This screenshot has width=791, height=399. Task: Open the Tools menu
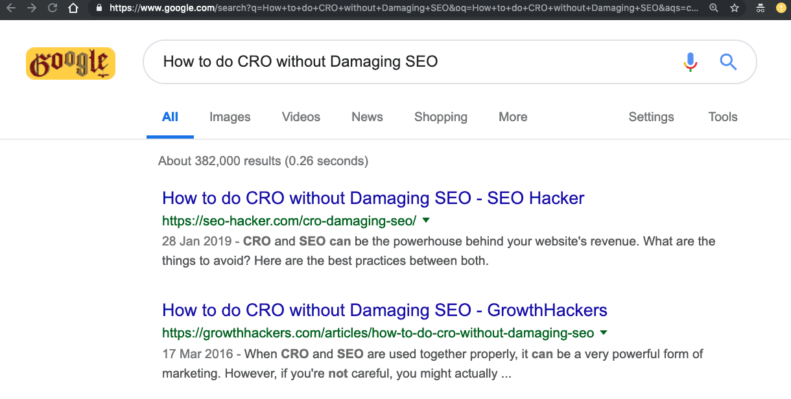click(722, 117)
